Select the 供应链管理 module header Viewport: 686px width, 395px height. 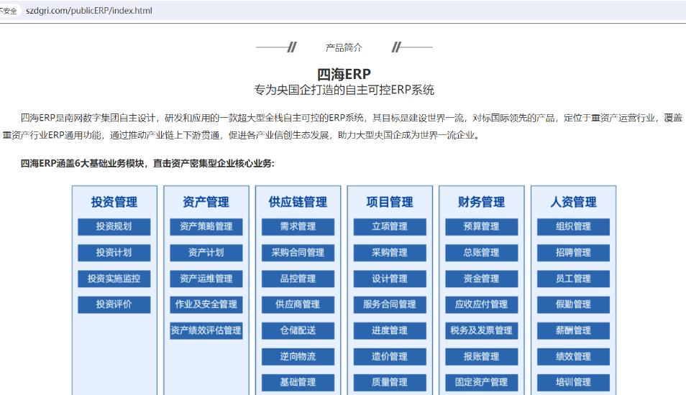[x=298, y=202]
